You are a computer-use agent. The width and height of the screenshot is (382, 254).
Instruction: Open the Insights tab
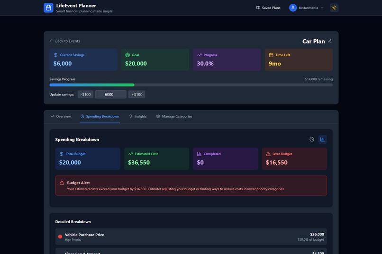(138, 116)
